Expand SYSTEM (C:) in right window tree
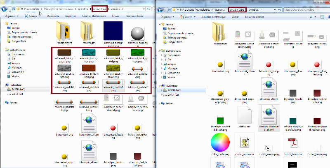The height and width of the screenshot is (168, 330). tap(161, 90)
